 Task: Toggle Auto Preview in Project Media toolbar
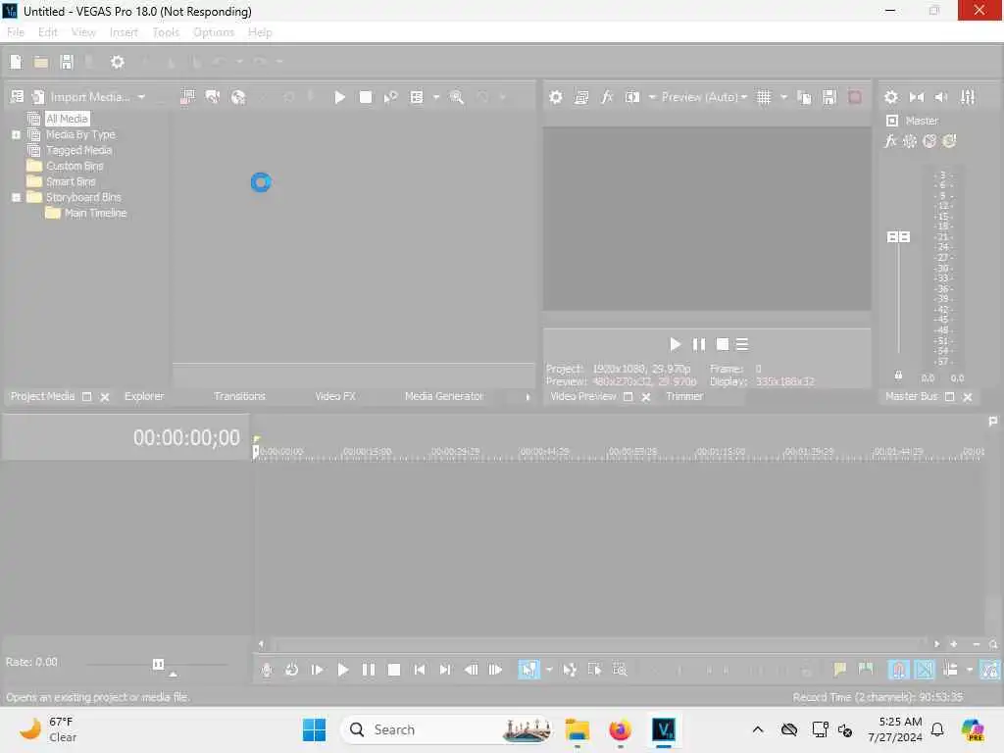point(390,97)
